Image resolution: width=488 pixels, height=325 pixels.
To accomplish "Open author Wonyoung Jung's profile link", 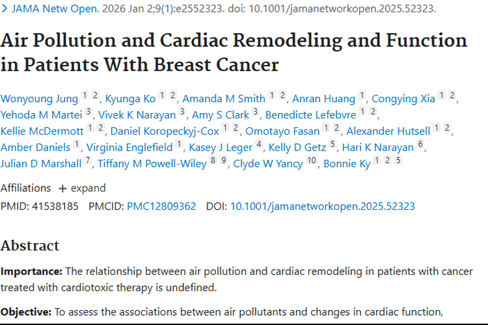I will coord(39,99).
